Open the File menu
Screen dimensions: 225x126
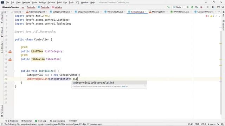tap(7, 2)
